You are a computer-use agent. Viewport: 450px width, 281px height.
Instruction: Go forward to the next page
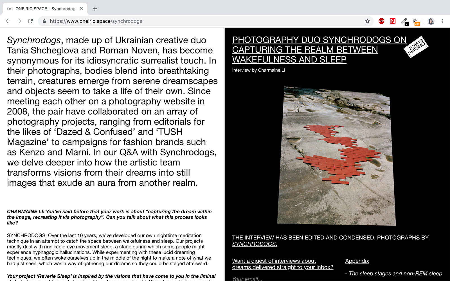pos(19,21)
